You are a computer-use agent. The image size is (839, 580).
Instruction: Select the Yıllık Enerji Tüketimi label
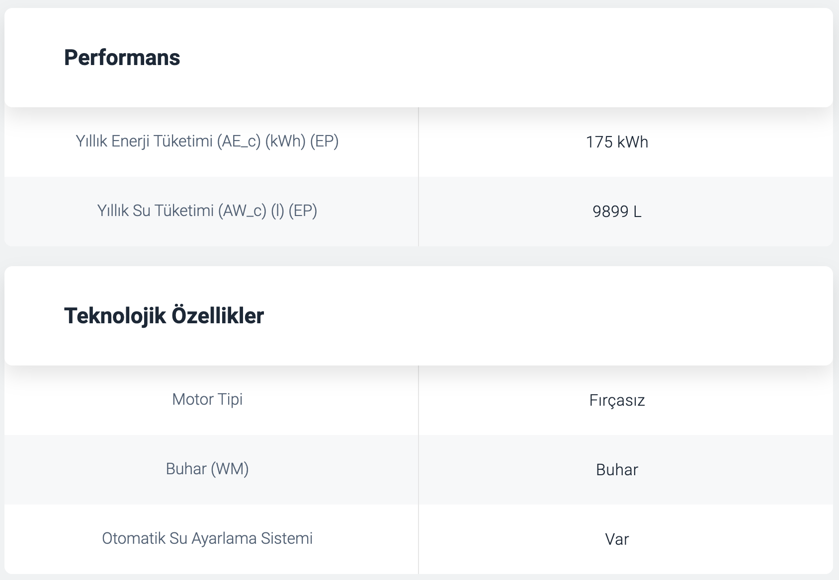[207, 142]
